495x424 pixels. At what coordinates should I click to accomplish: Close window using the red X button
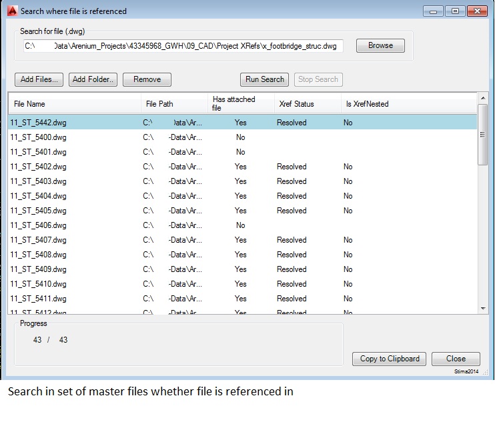pos(477,11)
